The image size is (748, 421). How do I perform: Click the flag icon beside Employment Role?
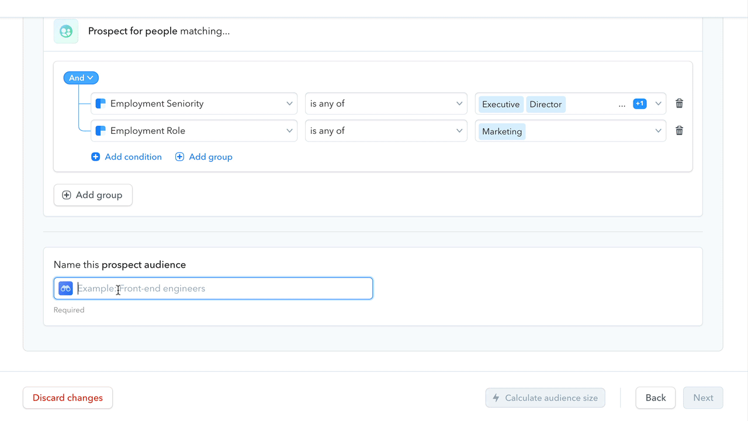100,130
